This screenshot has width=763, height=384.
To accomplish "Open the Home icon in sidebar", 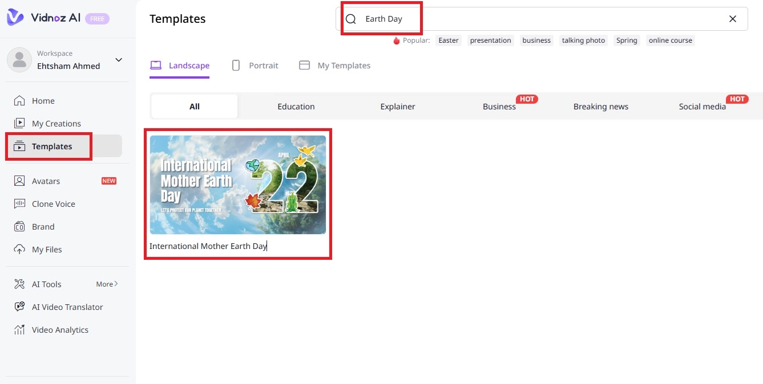I will click(20, 100).
